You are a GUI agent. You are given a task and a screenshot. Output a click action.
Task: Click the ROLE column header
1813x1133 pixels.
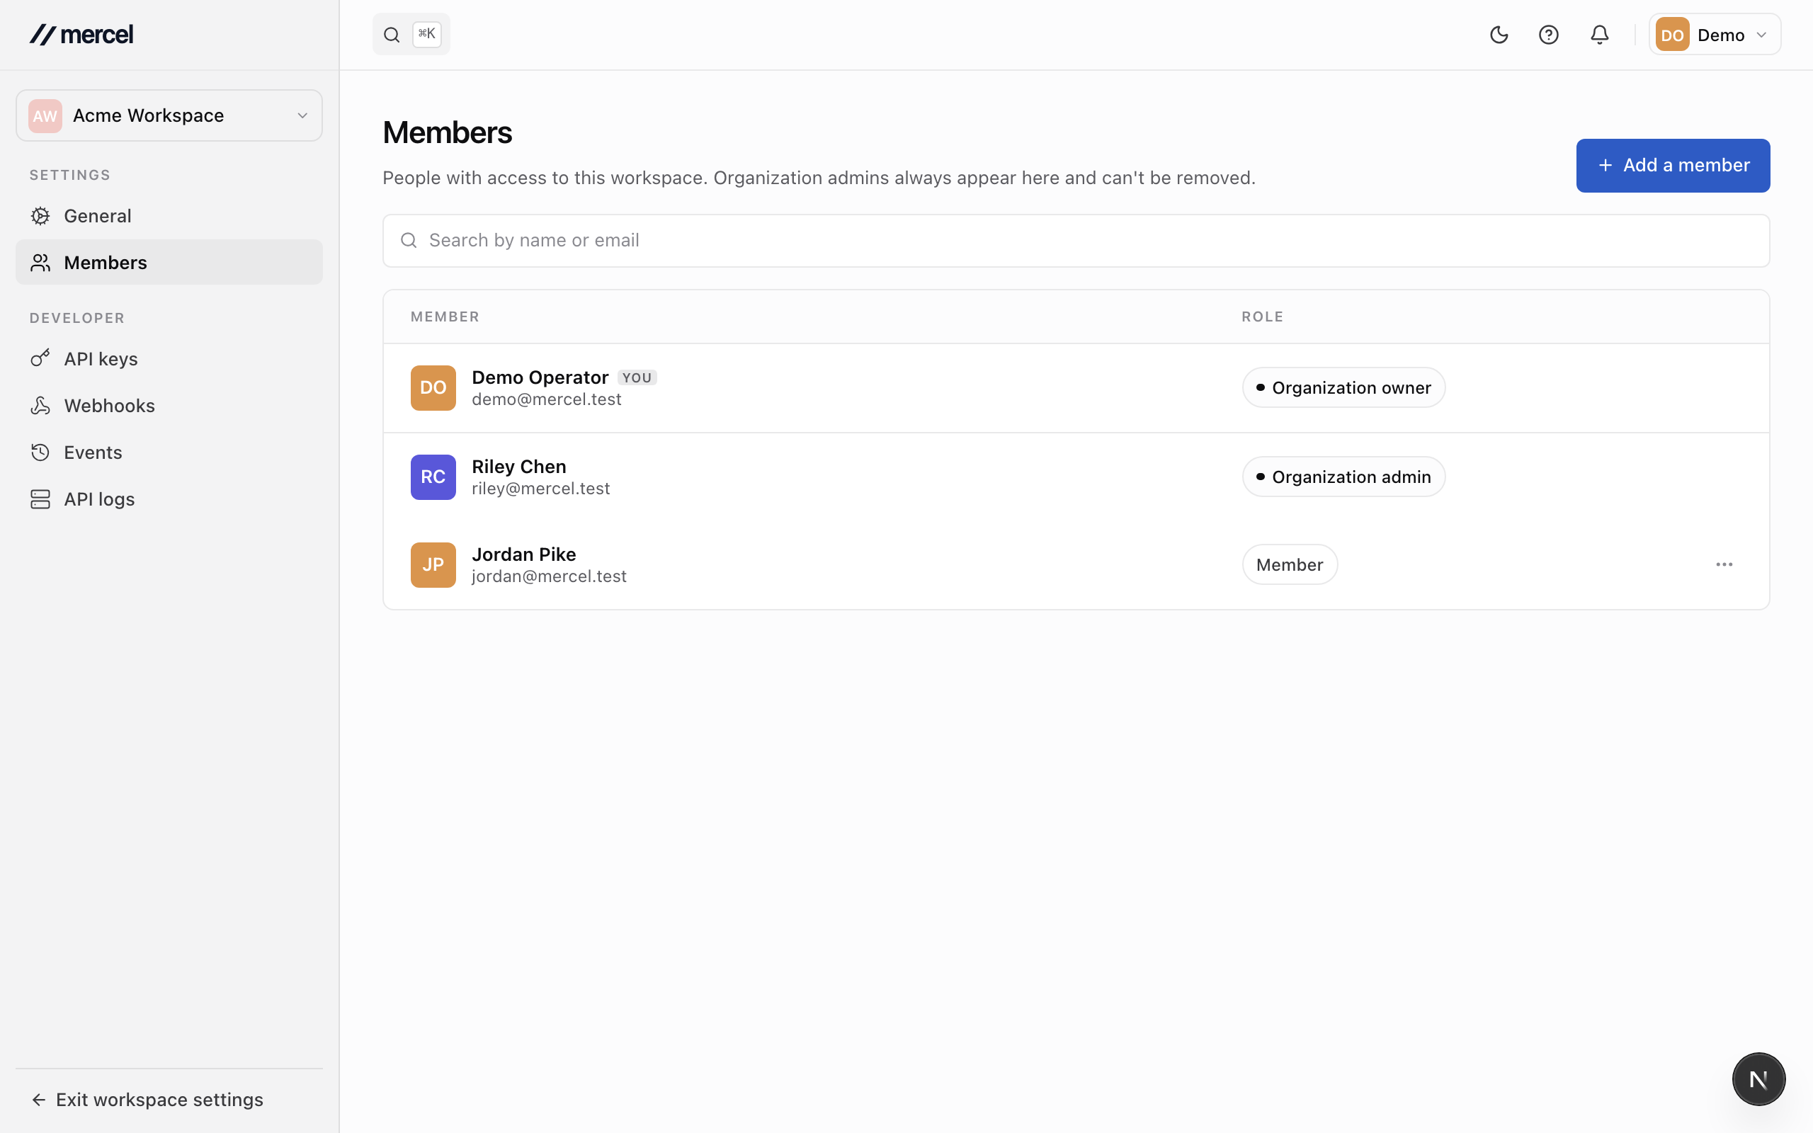1262,317
